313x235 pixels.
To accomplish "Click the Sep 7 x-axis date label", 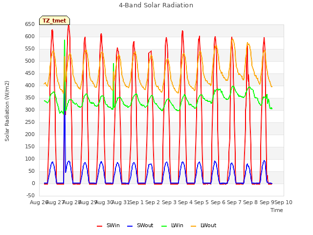I will tap(234, 202).
